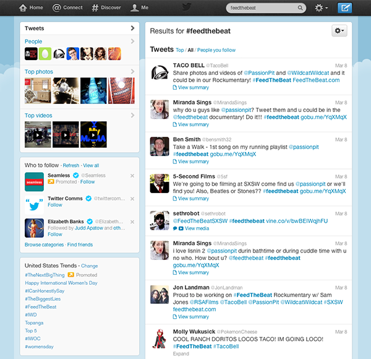Screen dimensions: 371x359
Task: Expand the Tweets section chevron
Action: click(x=132, y=28)
